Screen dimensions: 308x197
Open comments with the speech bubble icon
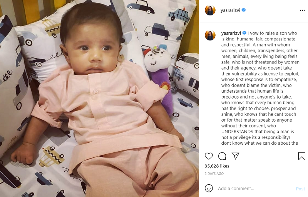coord(222,156)
